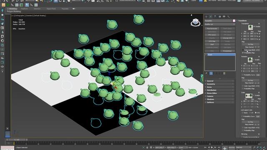Click the go to end playback button

[219, 147]
